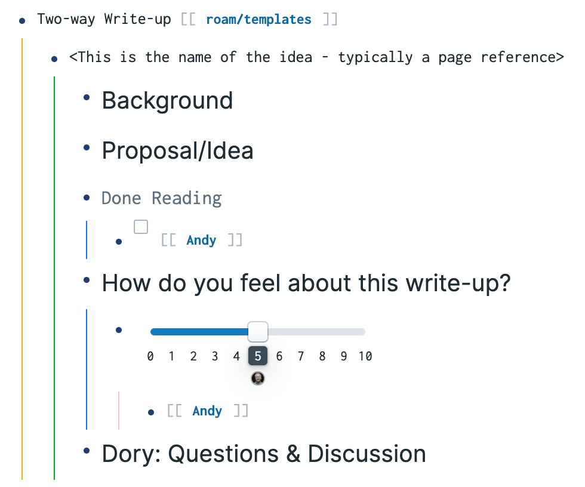Image resolution: width=585 pixels, height=487 pixels.
Task: Click the bullet beside 'How do you feel' heading
Action: [x=87, y=280]
